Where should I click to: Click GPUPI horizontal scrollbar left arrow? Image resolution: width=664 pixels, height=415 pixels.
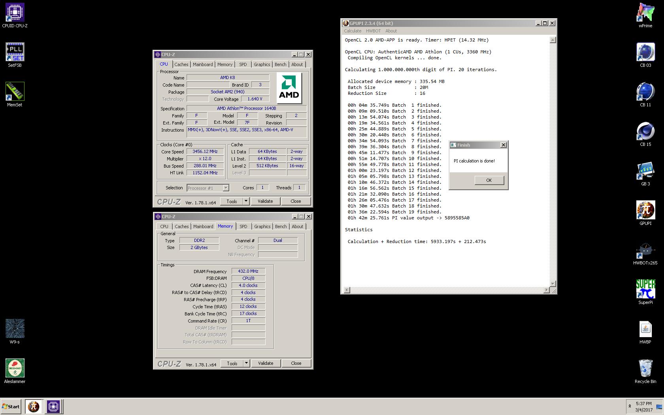click(x=347, y=290)
